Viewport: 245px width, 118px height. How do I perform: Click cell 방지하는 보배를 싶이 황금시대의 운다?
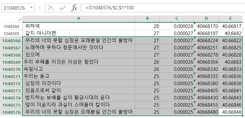(79, 98)
